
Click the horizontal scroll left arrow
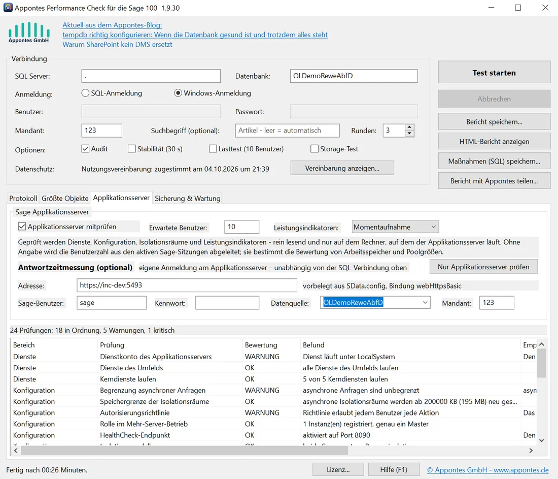click(x=16, y=451)
